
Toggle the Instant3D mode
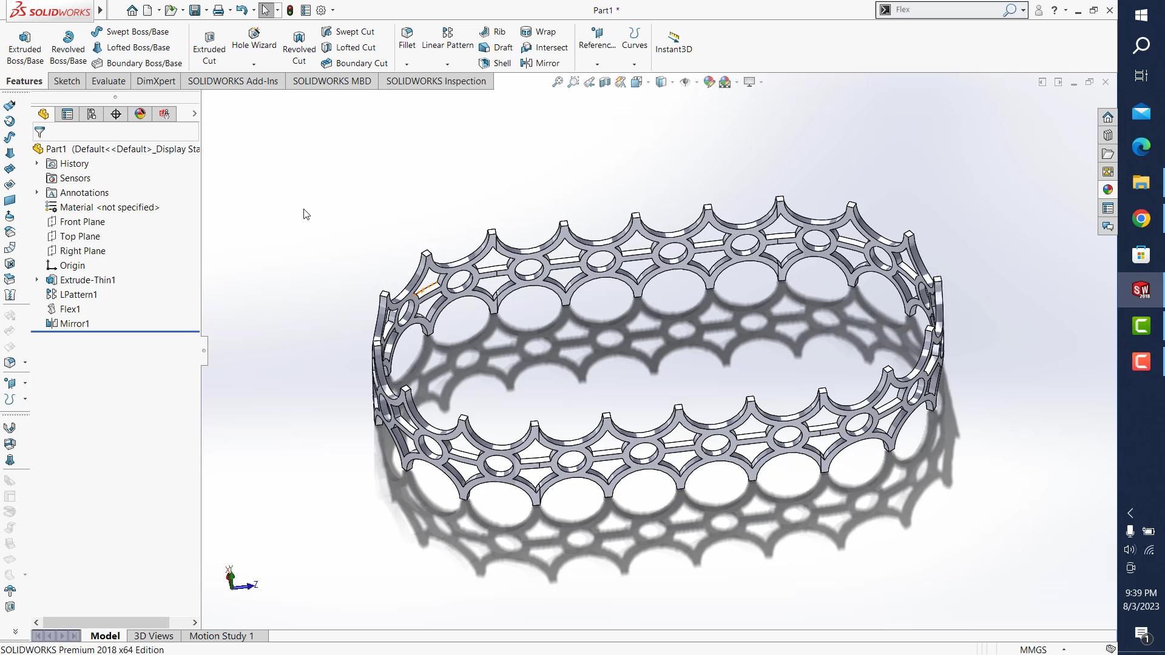tap(674, 42)
